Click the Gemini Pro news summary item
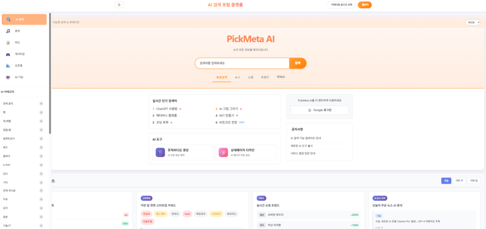The height and width of the screenshot is (229, 486). point(424,220)
